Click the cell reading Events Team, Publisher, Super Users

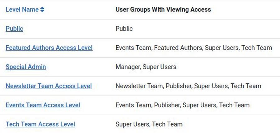tap(182, 105)
